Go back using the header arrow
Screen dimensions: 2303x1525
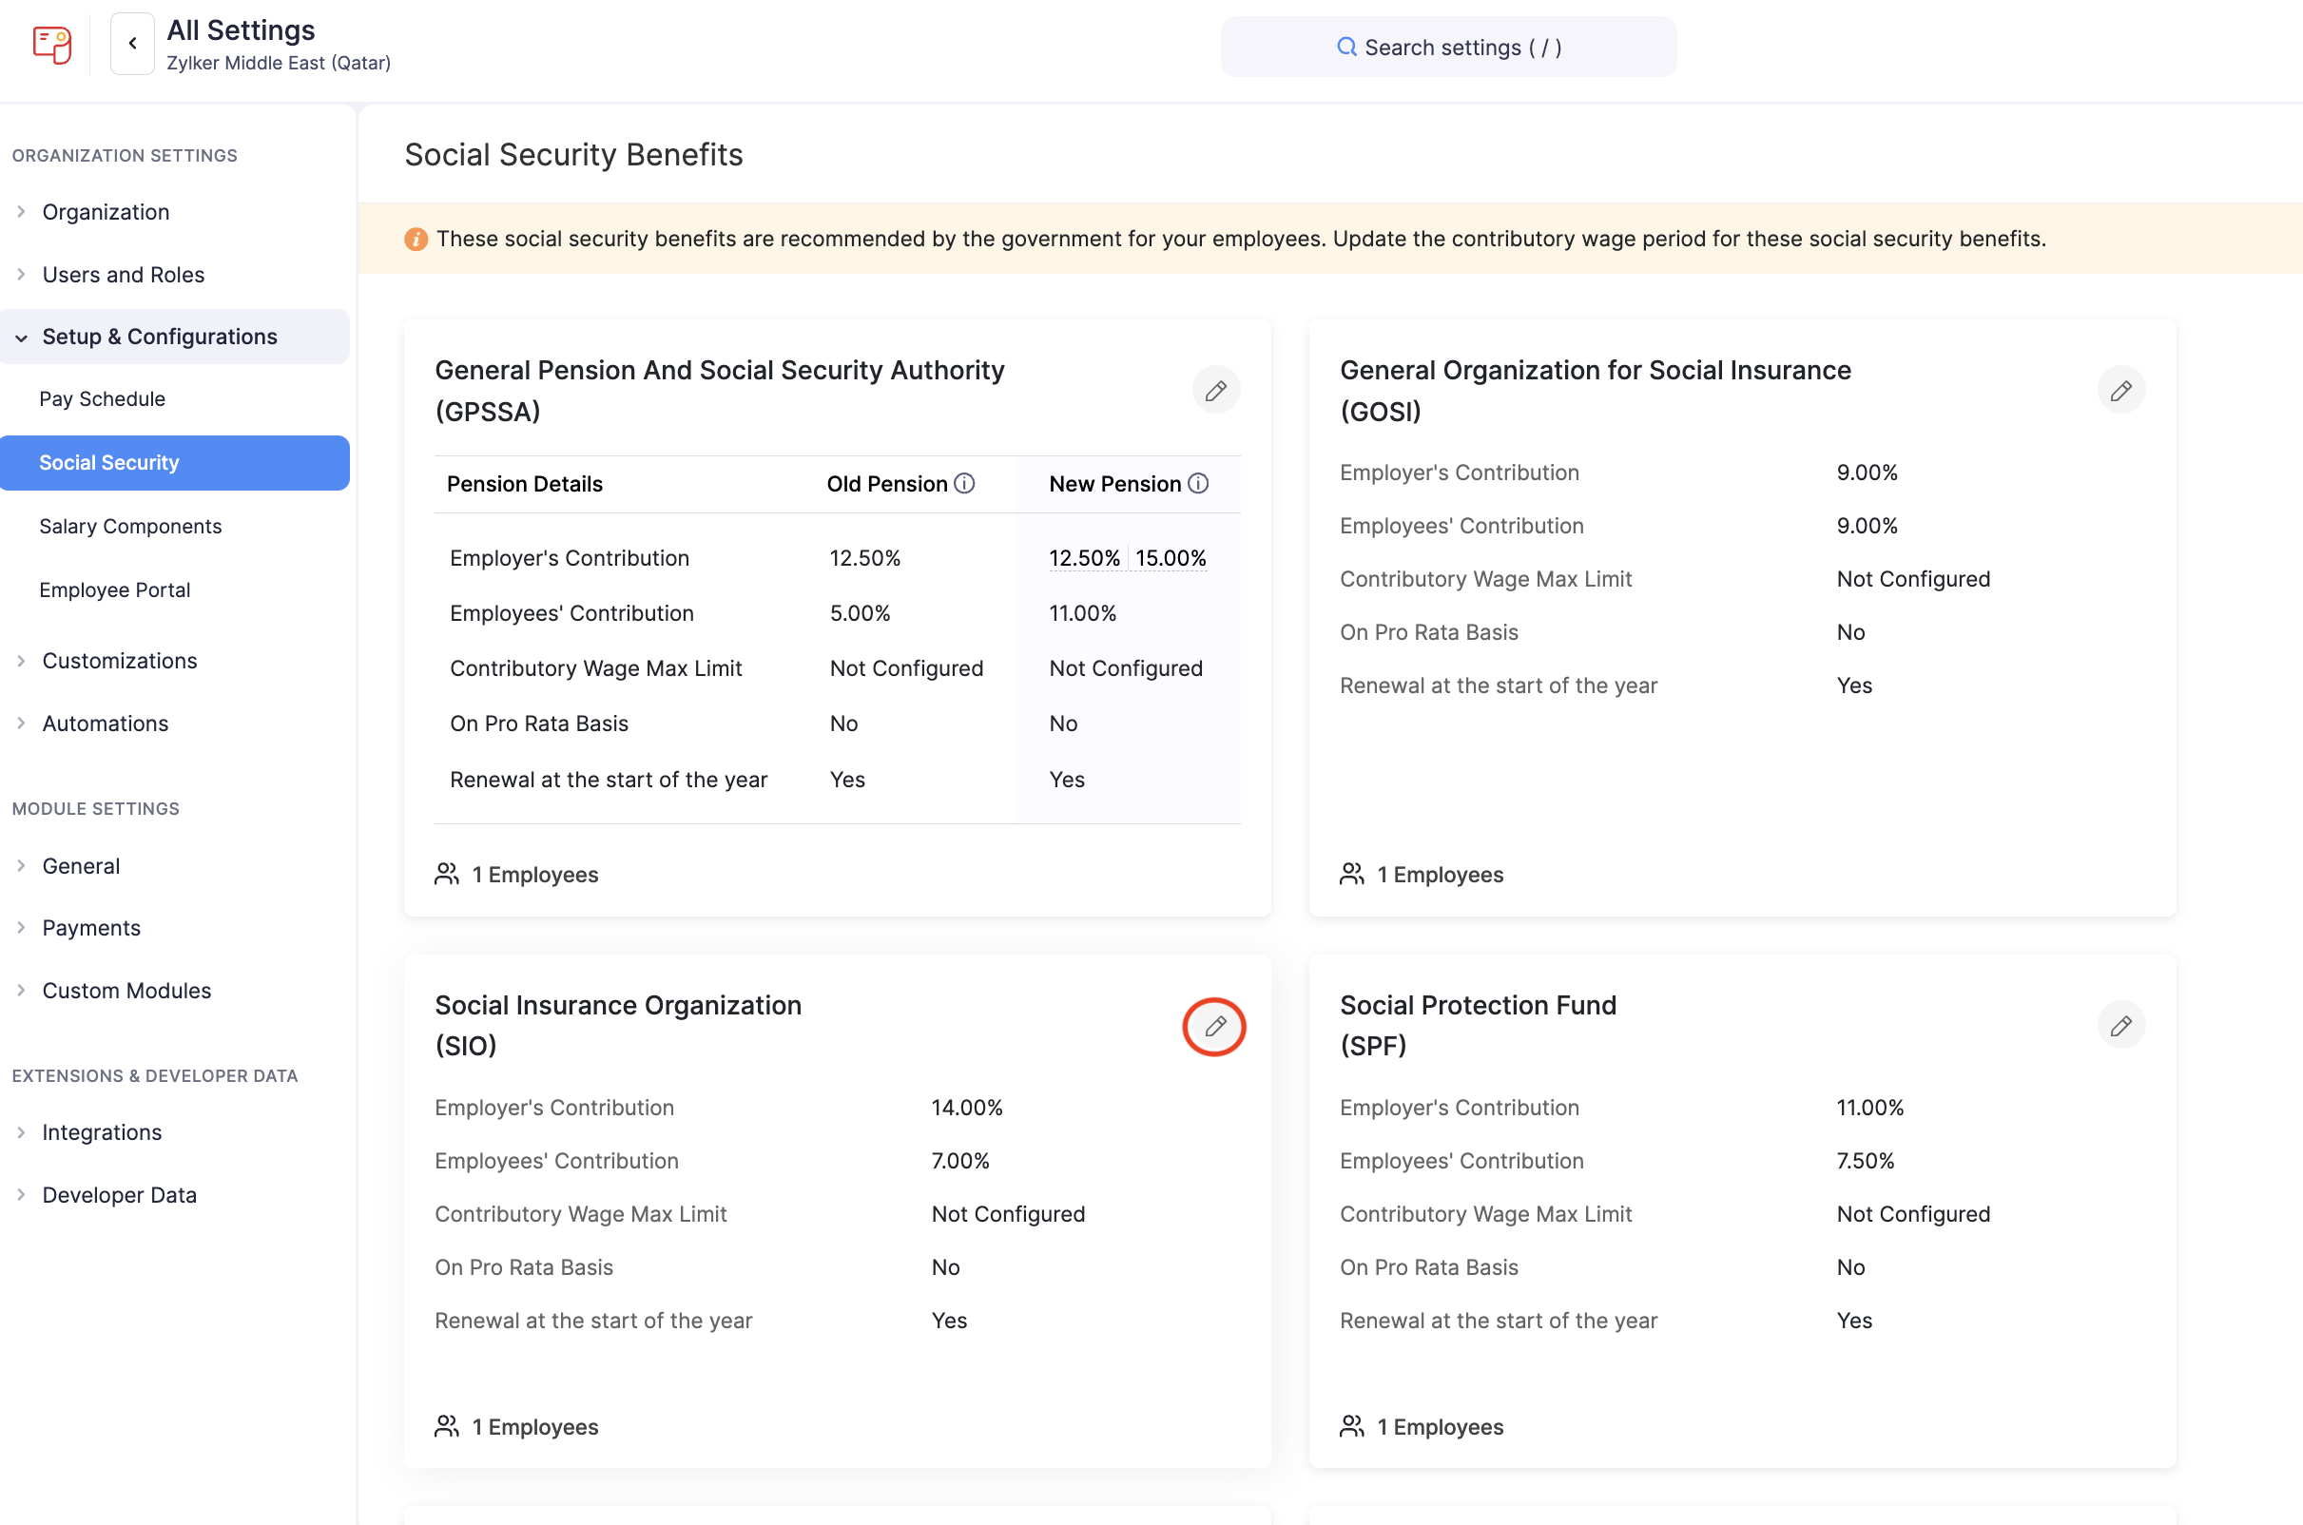(x=132, y=44)
